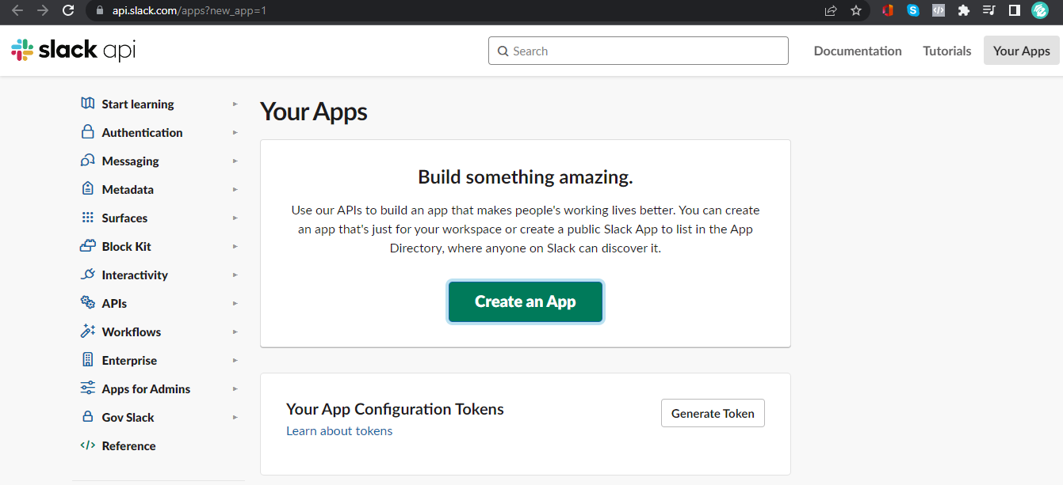1063x485 pixels.
Task: Click the Metadata document icon
Action: [88, 189]
